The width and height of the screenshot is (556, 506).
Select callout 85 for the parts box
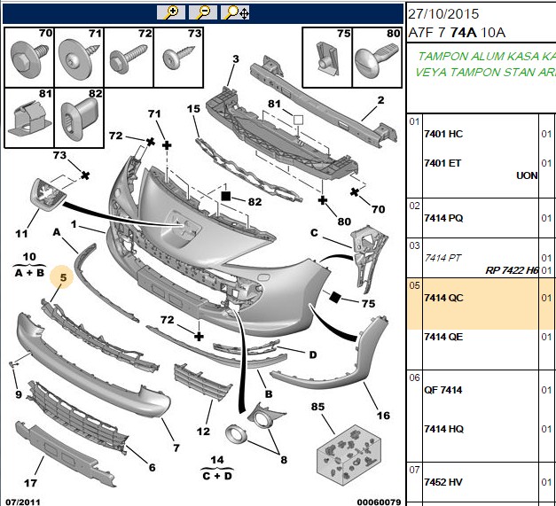point(317,407)
